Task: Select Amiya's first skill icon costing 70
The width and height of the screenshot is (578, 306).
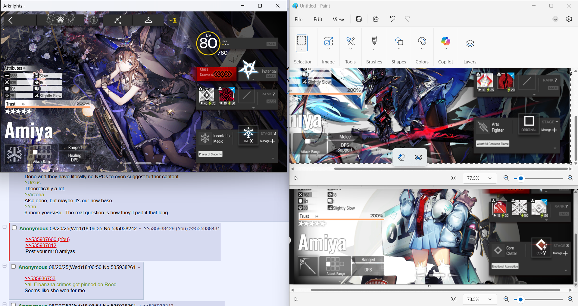Action: coord(207,96)
